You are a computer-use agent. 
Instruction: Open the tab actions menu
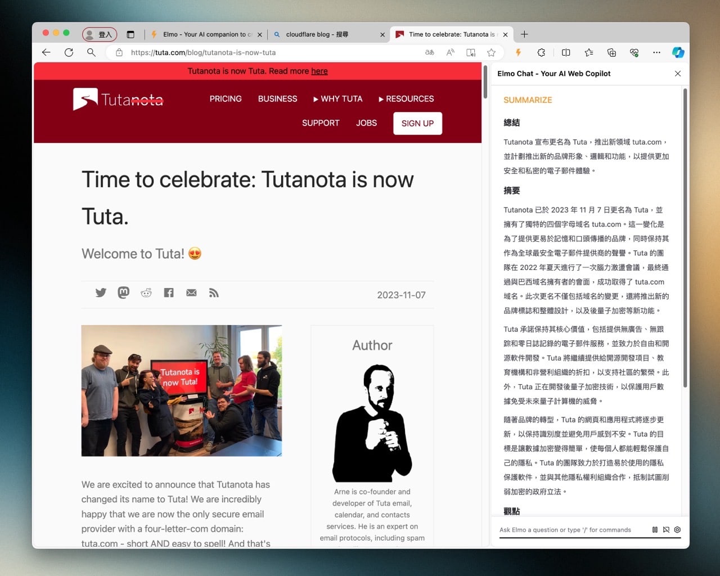[x=130, y=34]
